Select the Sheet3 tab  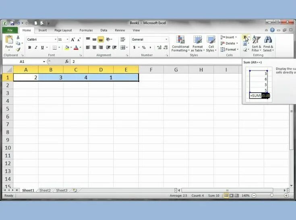click(62, 190)
